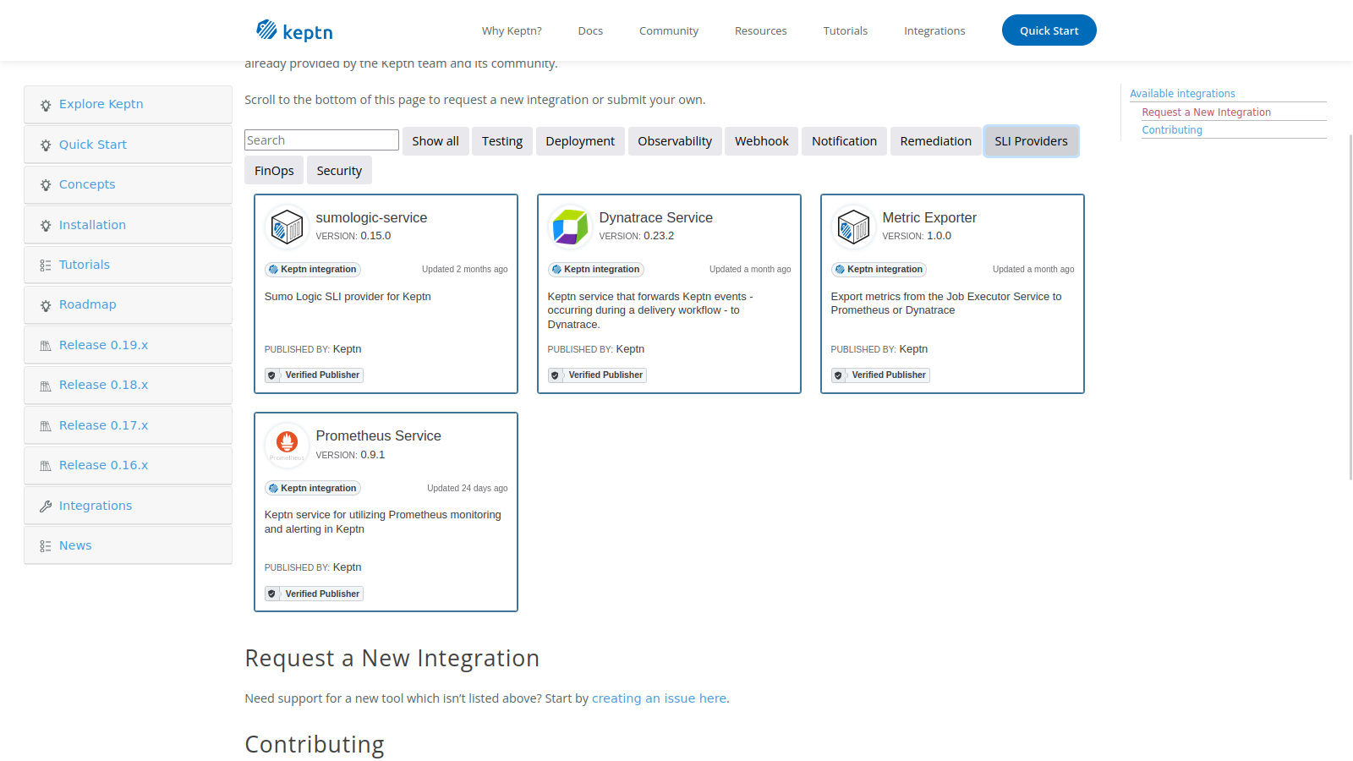Open Integrations in the top navigation
The height and width of the screenshot is (761, 1353).
(934, 31)
